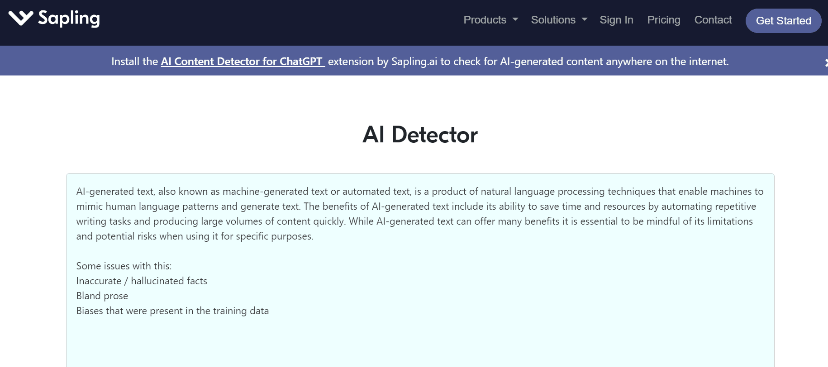This screenshot has height=367, width=828.
Task: Click the banner text mentioning Sapling.ai extension
Action: 528,61
